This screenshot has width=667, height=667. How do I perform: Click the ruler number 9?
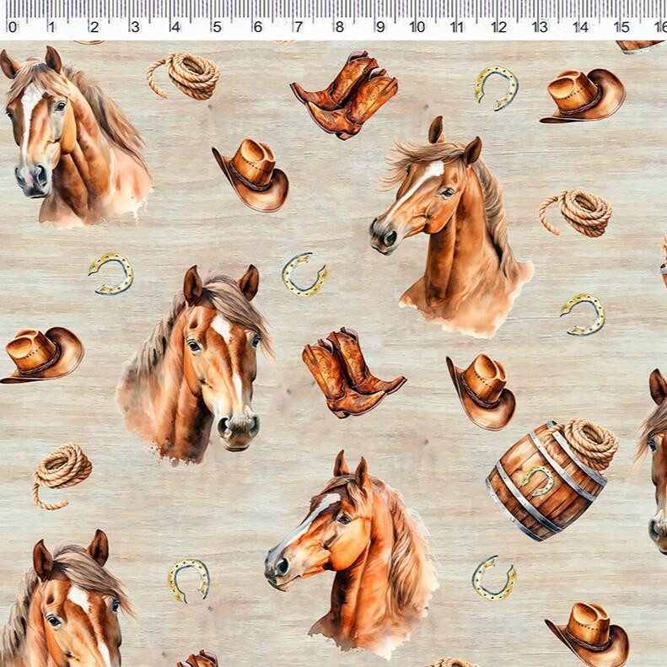coord(380,27)
